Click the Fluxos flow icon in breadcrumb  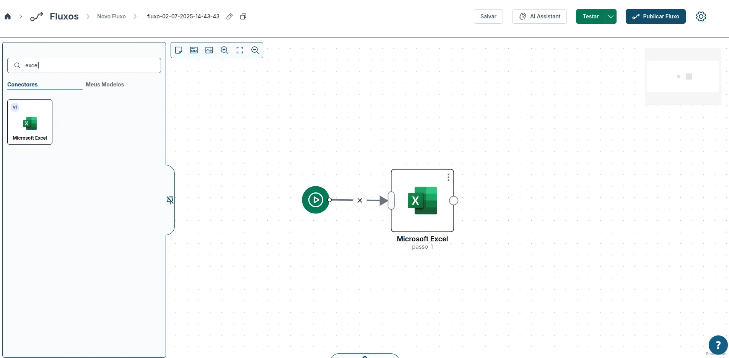(37, 16)
